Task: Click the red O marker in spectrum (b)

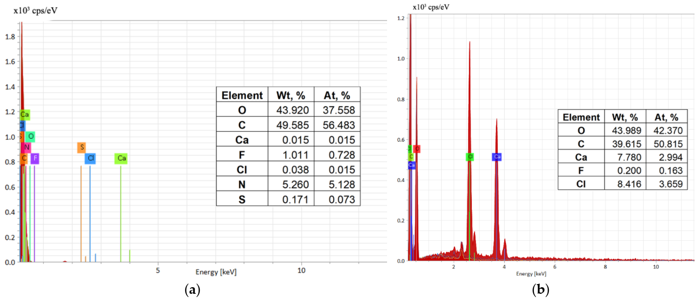Action: click(417, 149)
